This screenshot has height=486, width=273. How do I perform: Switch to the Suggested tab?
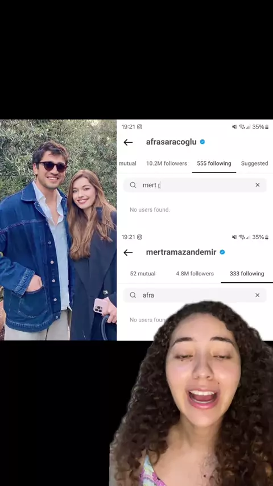point(254,163)
